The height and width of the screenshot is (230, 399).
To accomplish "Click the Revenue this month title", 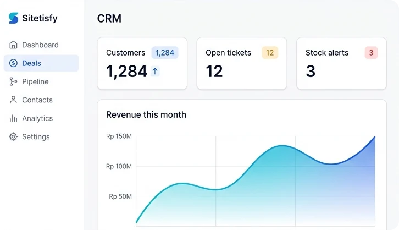I will (146, 114).
